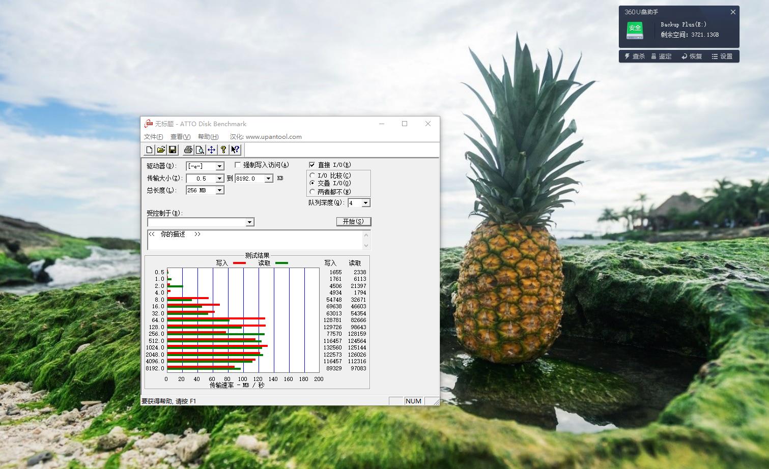Click the Print toolbar icon
This screenshot has width=769, height=469.
click(x=188, y=149)
